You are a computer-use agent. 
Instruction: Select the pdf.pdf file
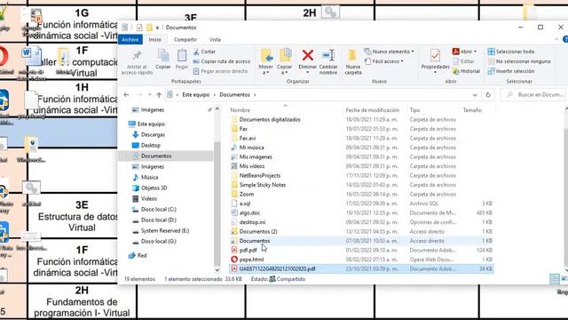click(x=248, y=251)
